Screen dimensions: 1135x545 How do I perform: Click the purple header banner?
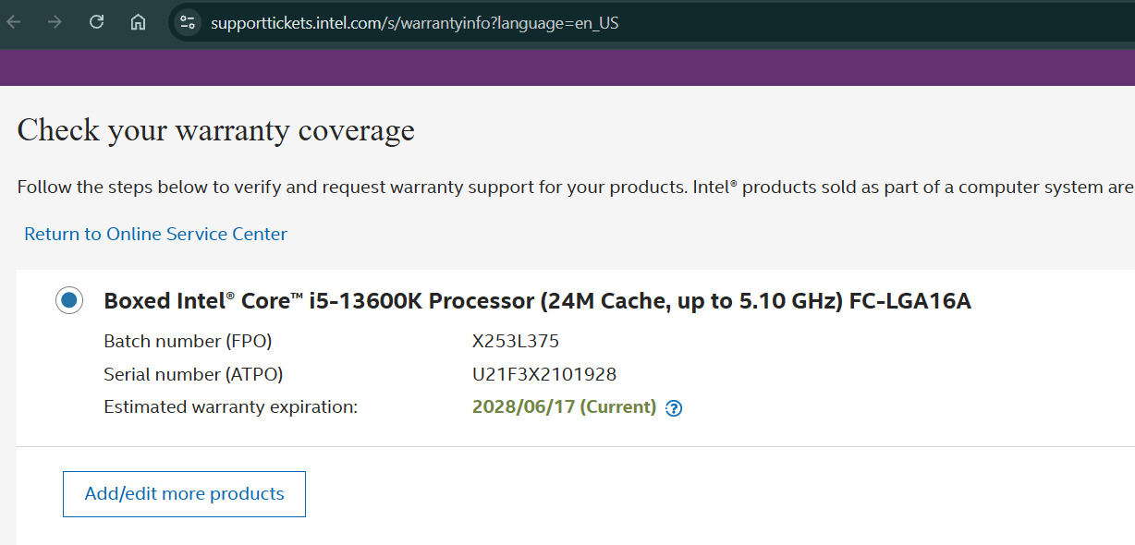(x=567, y=67)
